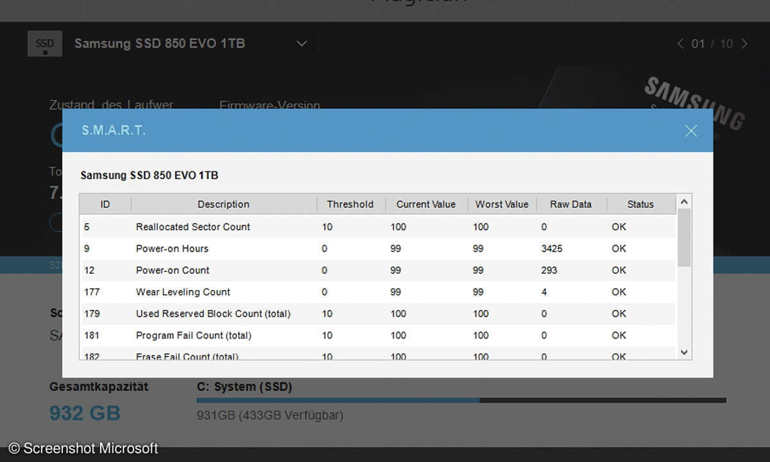Select the "Reallocated Sector Count" row description
Image resolution: width=770 pixels, height=462 pixels.
click(193, 227)
